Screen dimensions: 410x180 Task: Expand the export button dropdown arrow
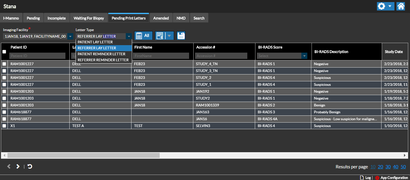[x=170, y=36]
